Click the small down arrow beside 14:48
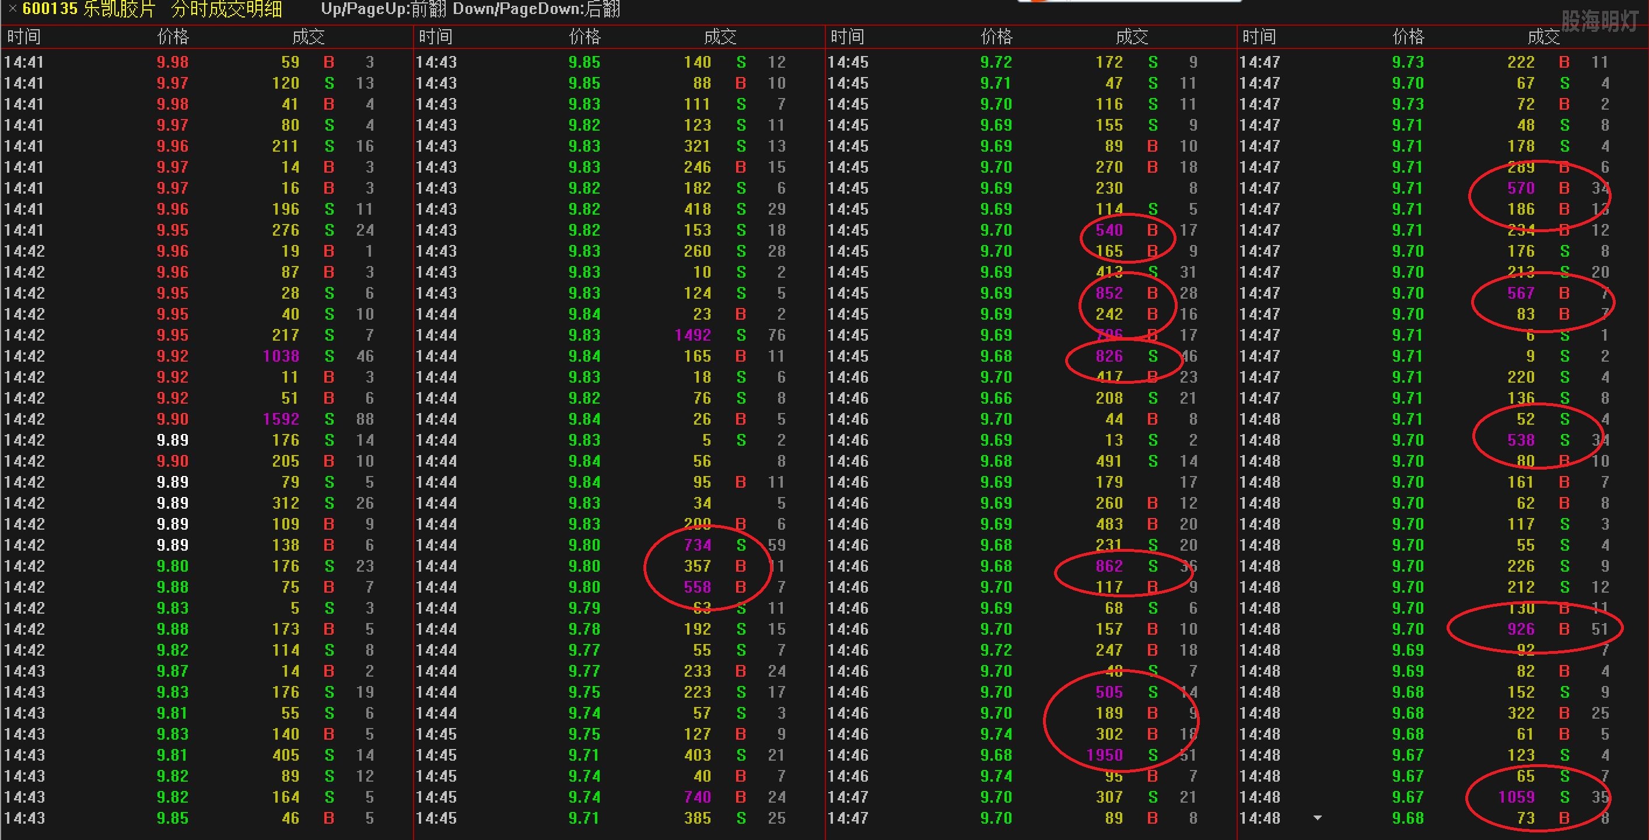The height and width of the screenshot is (840, 1649). point(1318,818)
